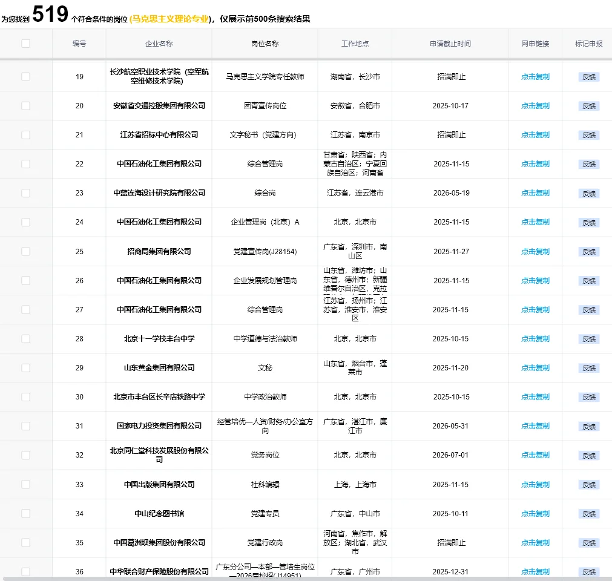
Task: Click 反馈 for 中国出版集团有限公司
Action: pyautogui.click(x=589, y=485)
